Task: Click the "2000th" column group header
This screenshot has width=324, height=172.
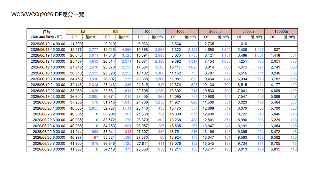Action: click(x=215, y=31)
